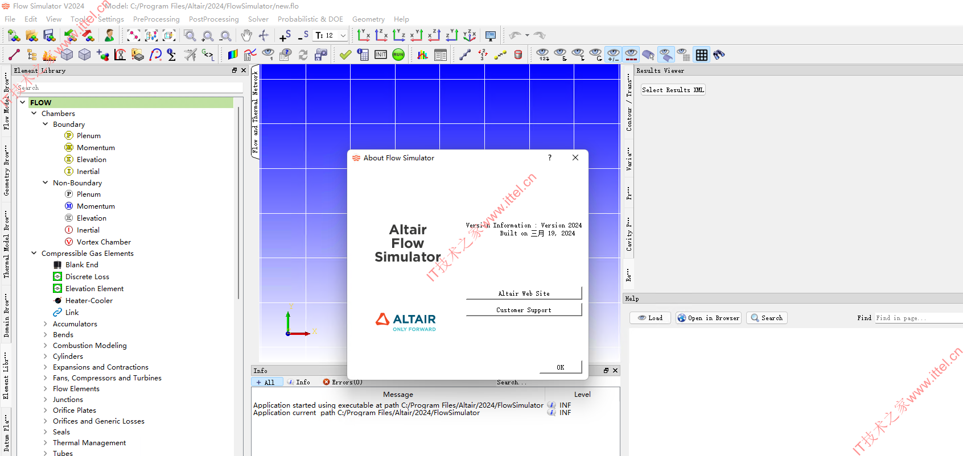Open the undo history dropdown arrow
The width and height of the screenshot is (963, 456).
coord(527,35)
